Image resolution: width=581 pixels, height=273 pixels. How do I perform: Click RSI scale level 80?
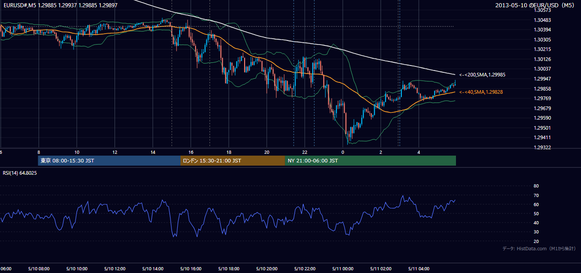[x=536, y=186]
